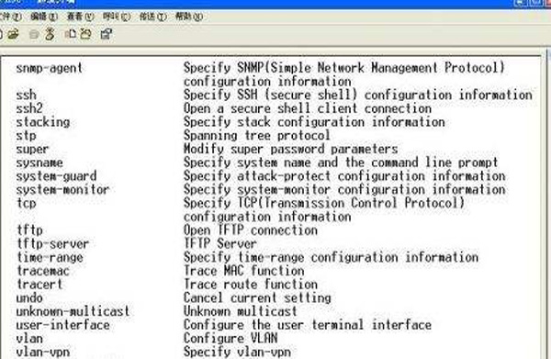Click 'Unknown multicast' description
Screen dimensions: 551x359
(x=241, y=311)
